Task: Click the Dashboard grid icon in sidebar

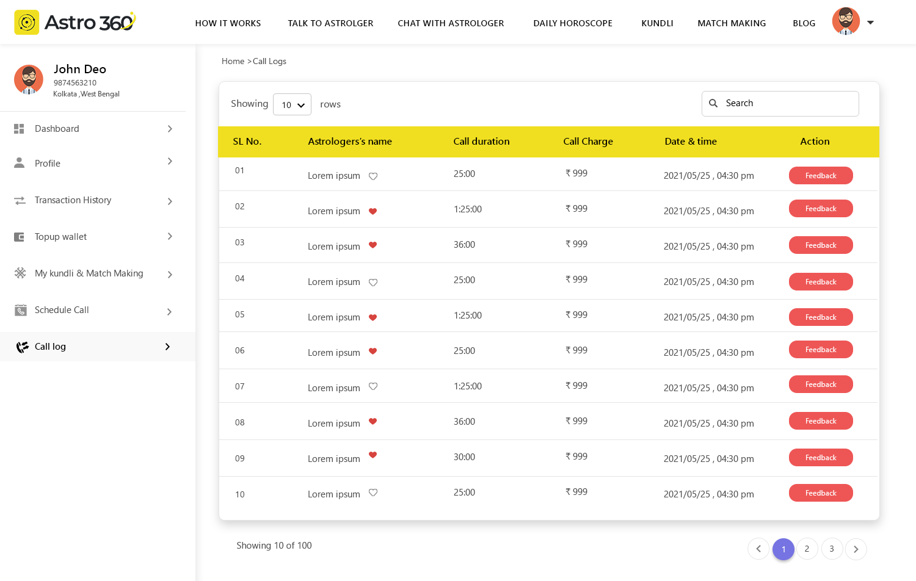Action: coord(19,129)
